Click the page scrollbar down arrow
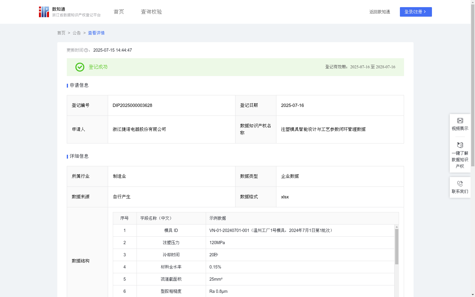This screenshot has height=297, width=475. [473, 295]
